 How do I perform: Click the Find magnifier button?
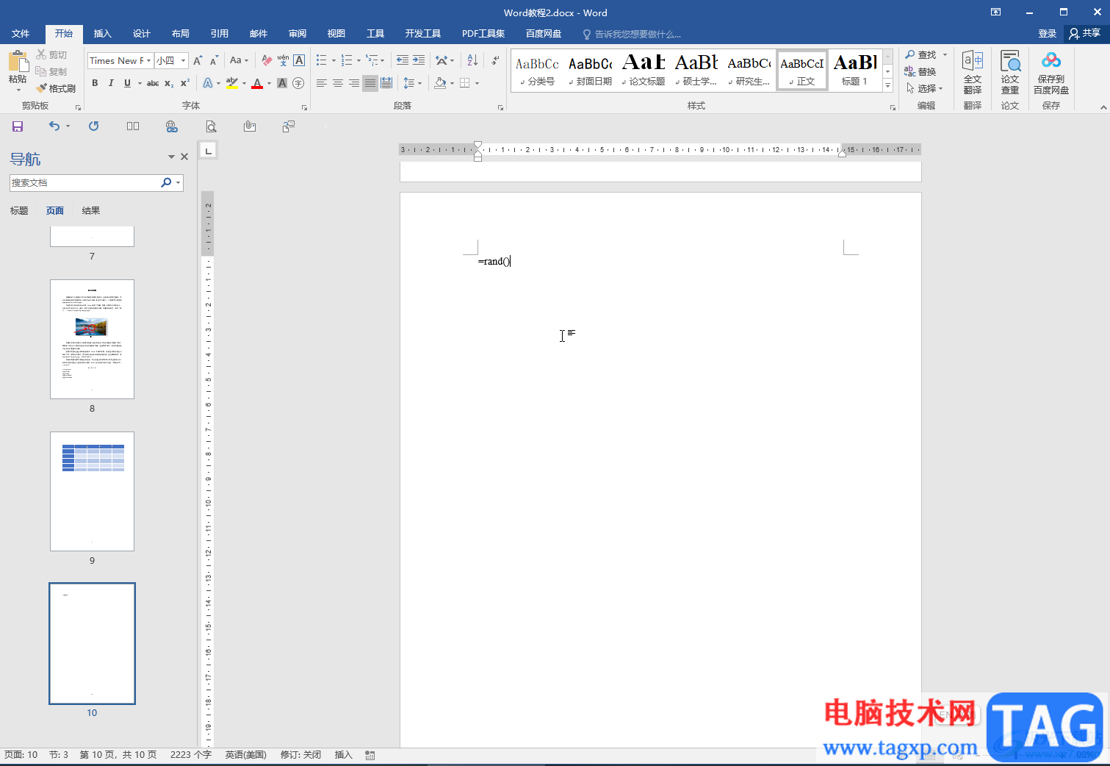921,55
